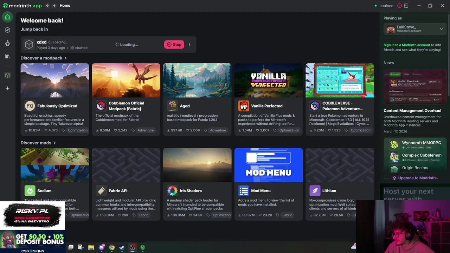Click LukiSteve_ Minecraft head avatar
The height and width of the screenshot is (253, 450).
(x=391, y=29)
